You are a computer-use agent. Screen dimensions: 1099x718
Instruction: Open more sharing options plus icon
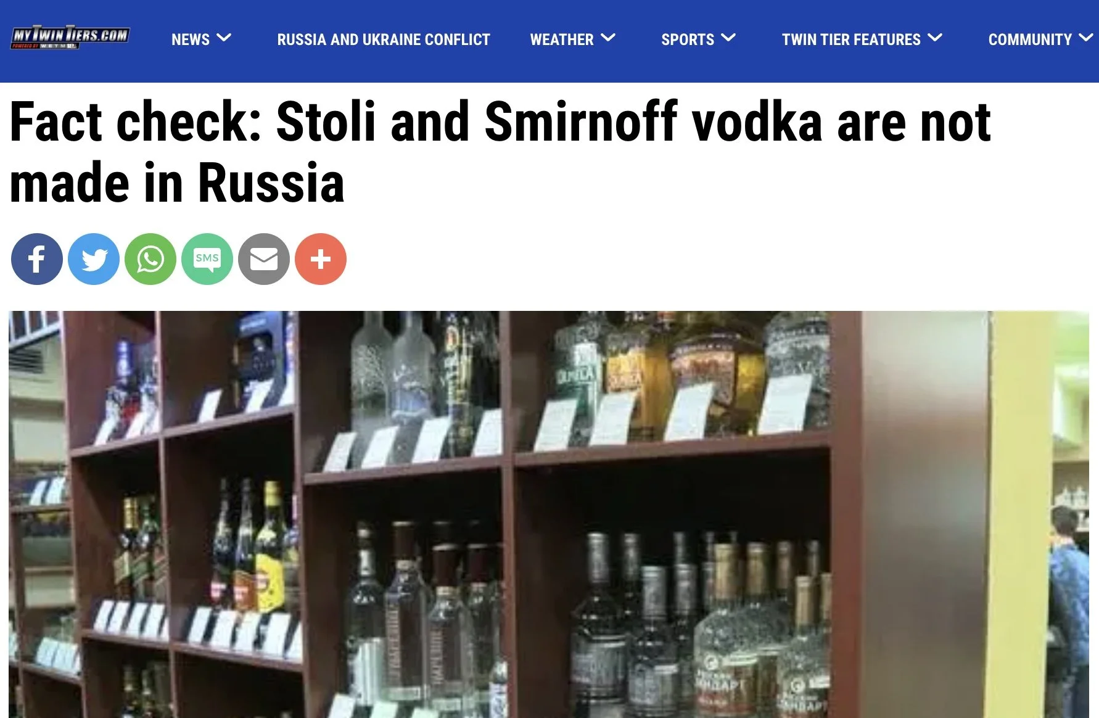(x=321, y=259)
